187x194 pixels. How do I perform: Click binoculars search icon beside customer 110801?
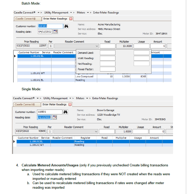[x=65, y=112]
